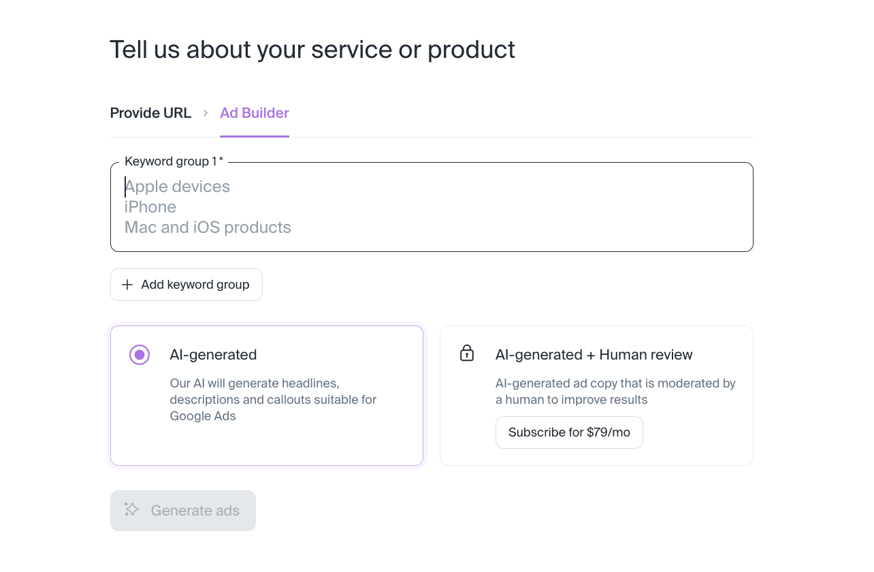Click the sparkle icon on Generate ads

pyautogui.click(x=131, y=509)
